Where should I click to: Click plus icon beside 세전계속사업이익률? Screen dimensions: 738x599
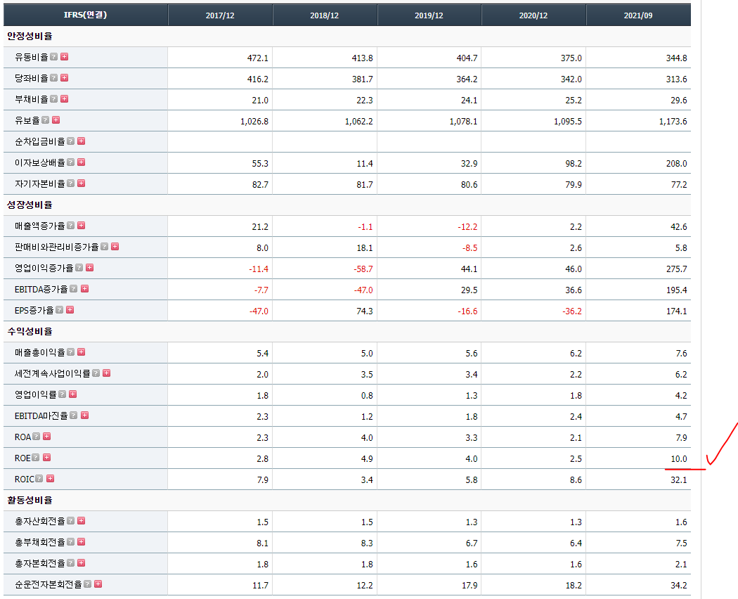tap(107, 373)
